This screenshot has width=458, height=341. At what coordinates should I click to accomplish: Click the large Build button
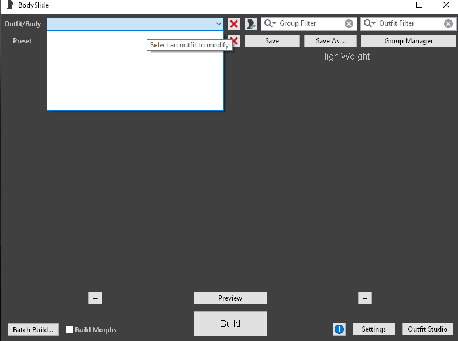(230, 323)
